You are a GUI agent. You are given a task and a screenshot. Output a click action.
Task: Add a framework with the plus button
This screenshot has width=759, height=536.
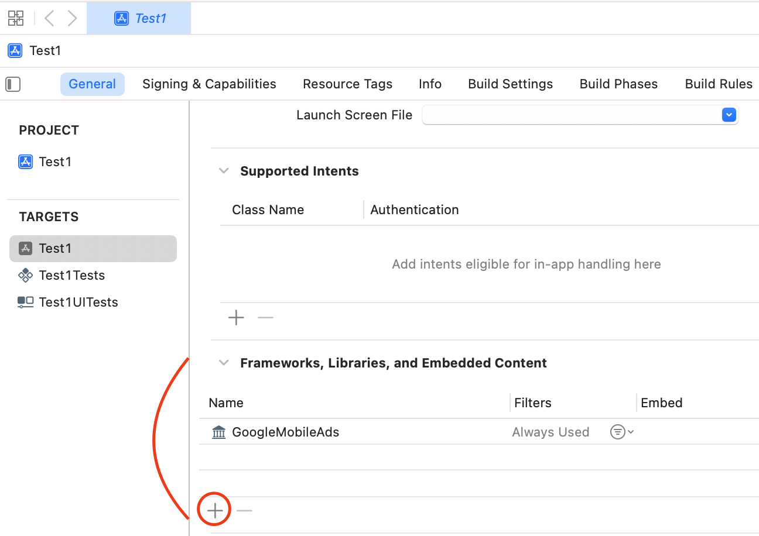coord(215,511)
